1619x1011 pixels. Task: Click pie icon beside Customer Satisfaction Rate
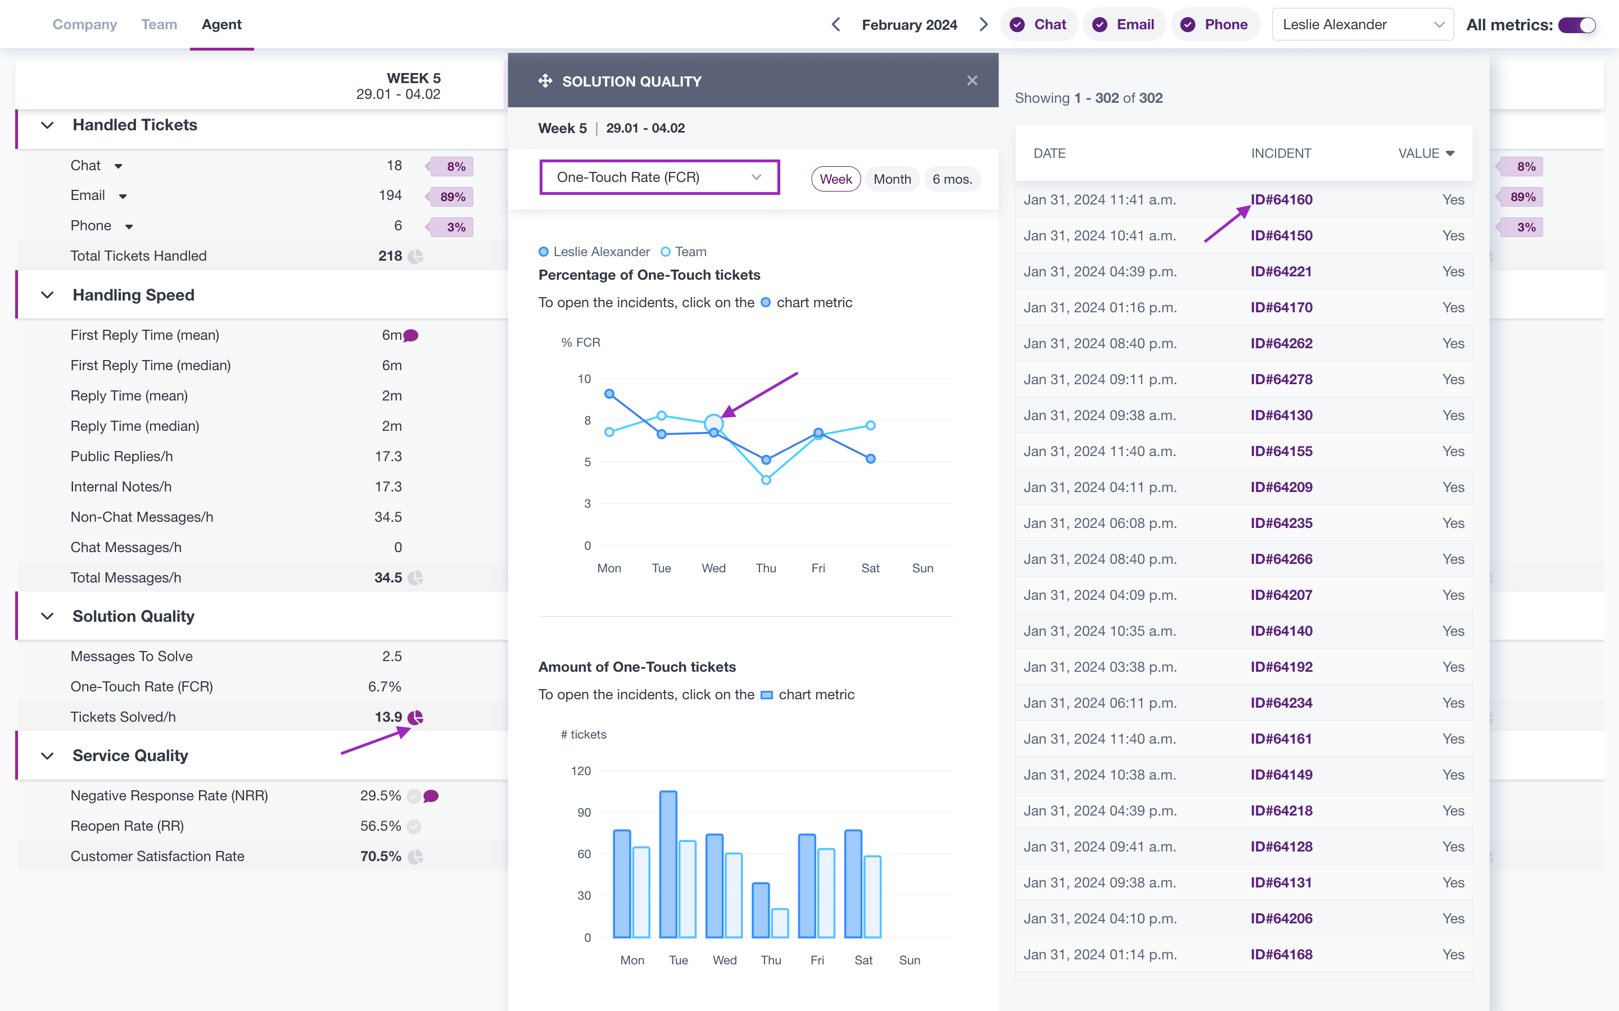click(415, 857)
